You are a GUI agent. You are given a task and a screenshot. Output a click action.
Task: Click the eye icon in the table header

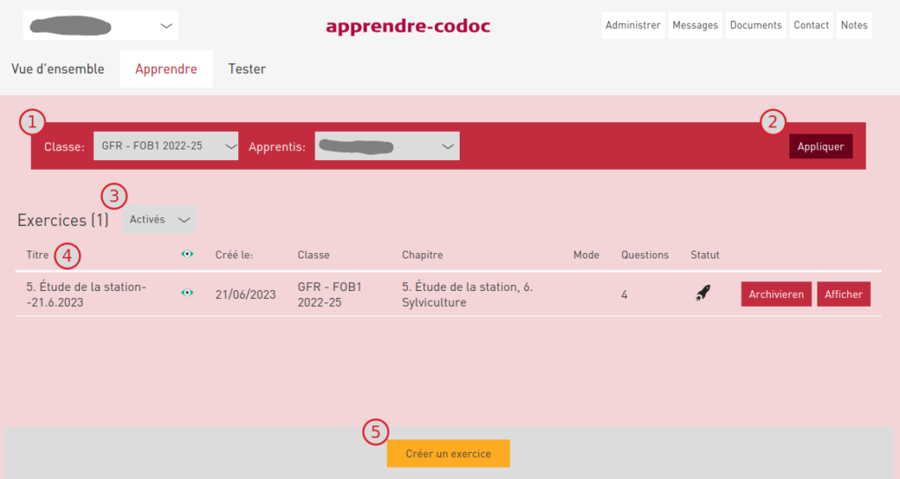[187, 254]
